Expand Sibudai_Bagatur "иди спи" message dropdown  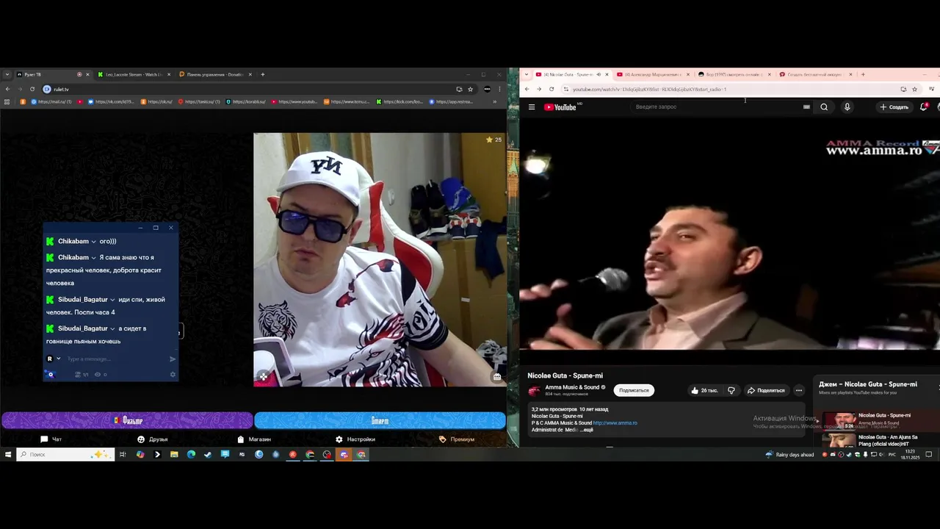(112, 300)
